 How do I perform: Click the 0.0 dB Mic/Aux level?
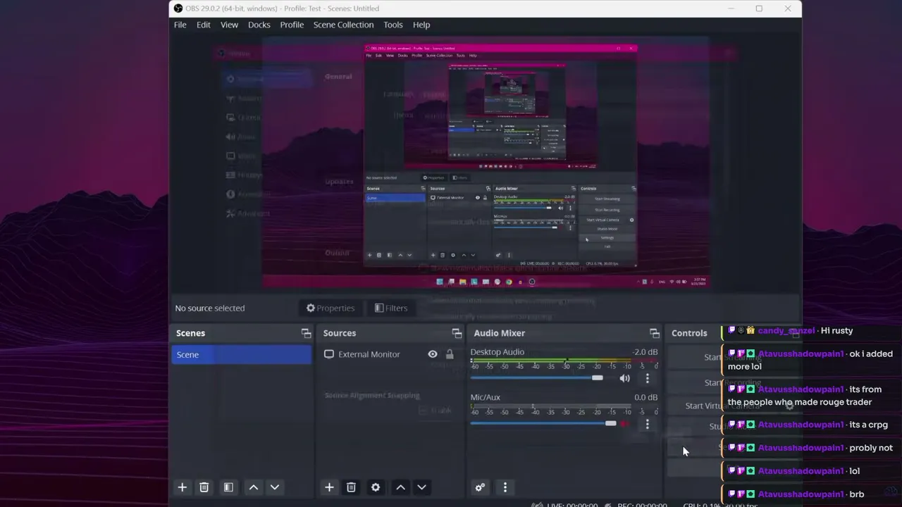point(646,397)
